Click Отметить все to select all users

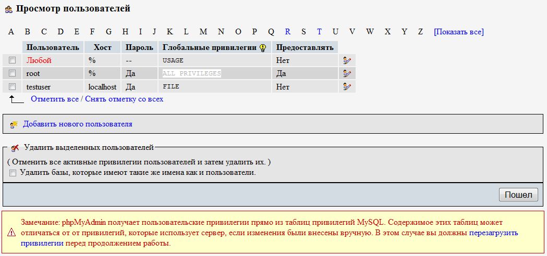(x=55, y=99)
